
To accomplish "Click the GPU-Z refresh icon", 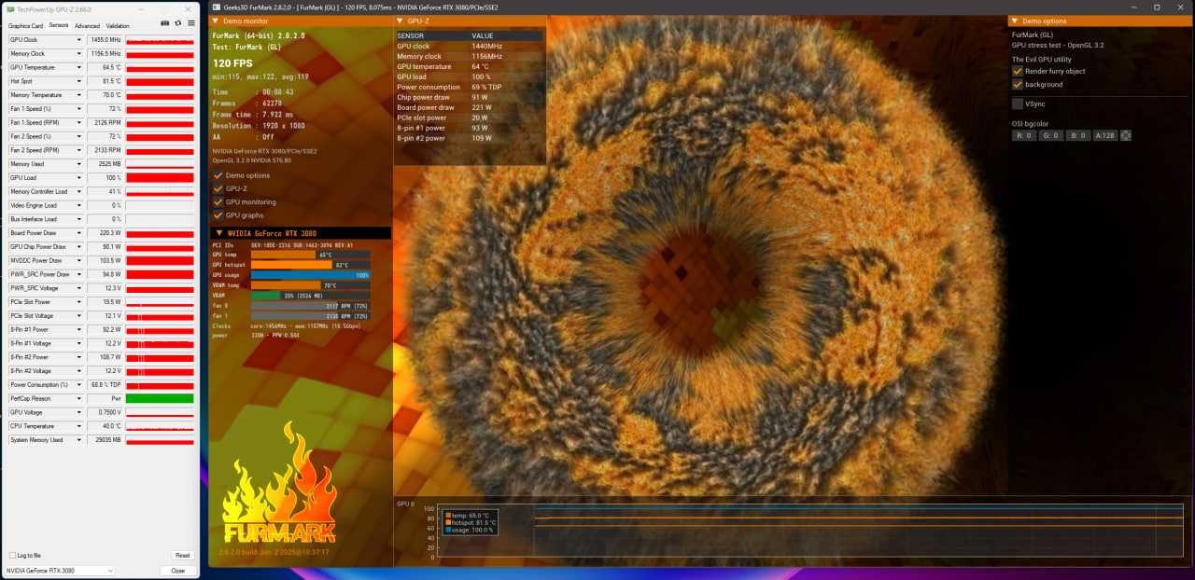I will tap(178, 23).
